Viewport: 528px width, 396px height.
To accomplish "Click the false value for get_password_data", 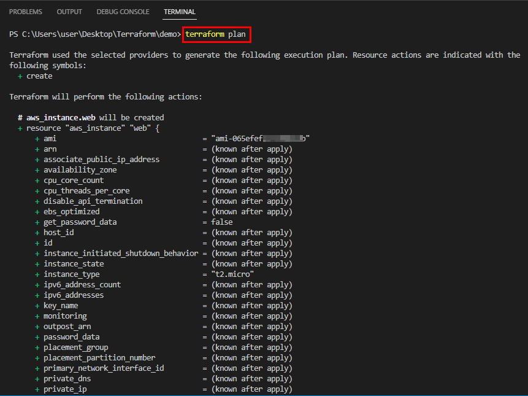I will click(222, 222).
